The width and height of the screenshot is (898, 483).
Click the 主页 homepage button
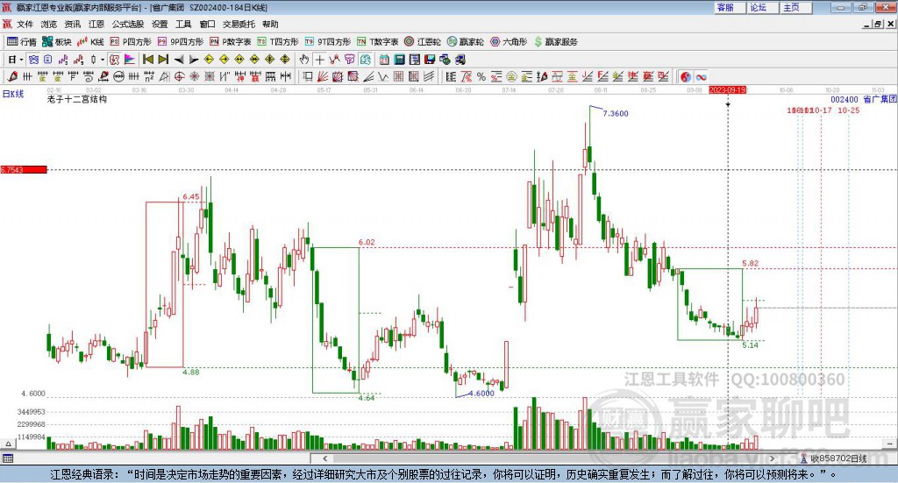[795, 7]
